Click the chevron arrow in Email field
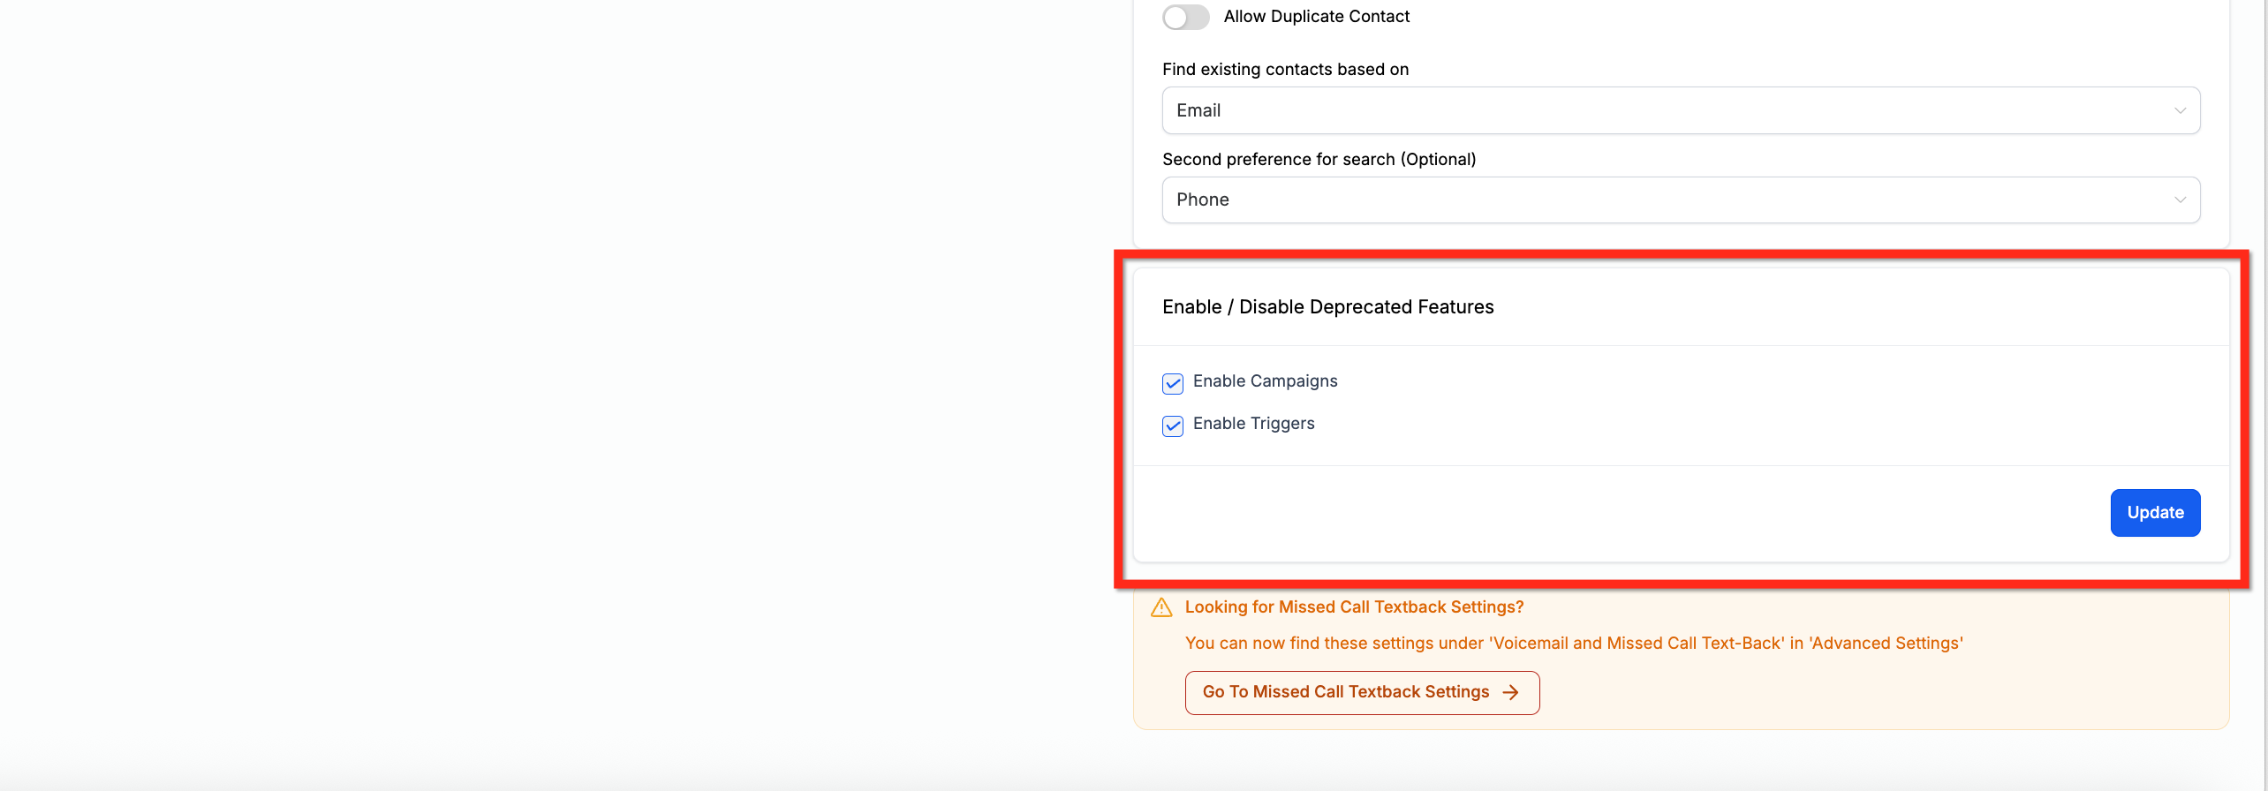2268x791 pixels. (x=2180, y=111)
